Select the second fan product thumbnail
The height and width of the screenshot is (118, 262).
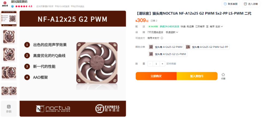[x=9, y=37]
